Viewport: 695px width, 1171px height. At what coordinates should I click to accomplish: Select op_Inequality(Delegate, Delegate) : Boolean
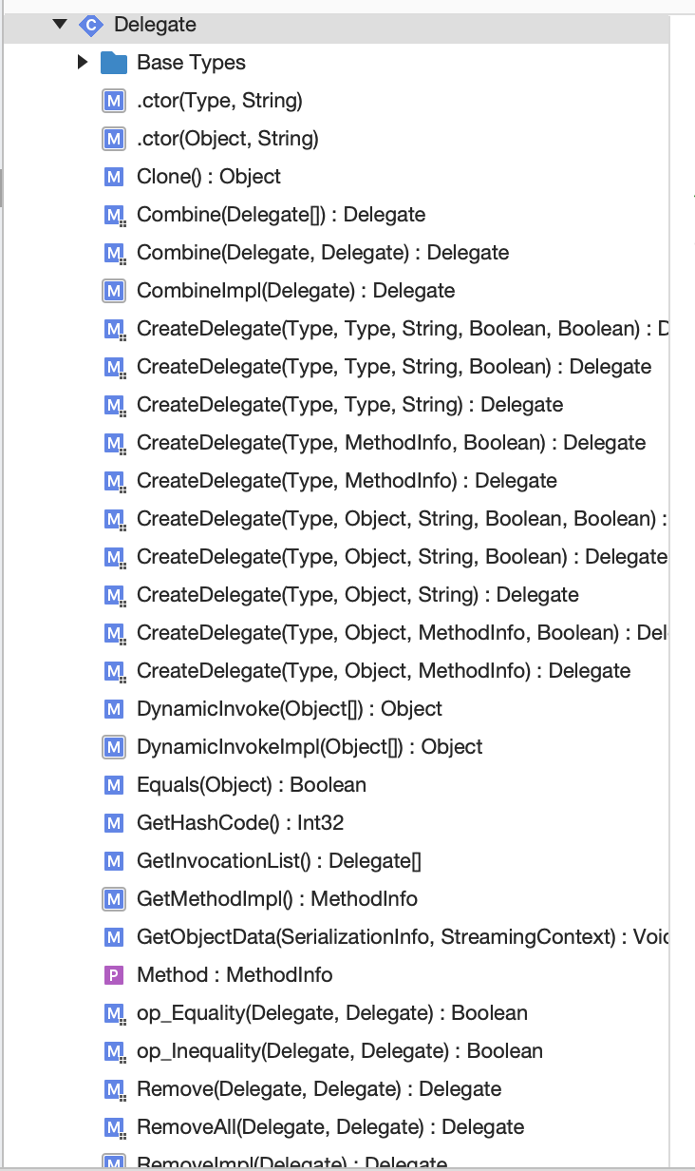pyautogui.click(x=340, y=1051)
